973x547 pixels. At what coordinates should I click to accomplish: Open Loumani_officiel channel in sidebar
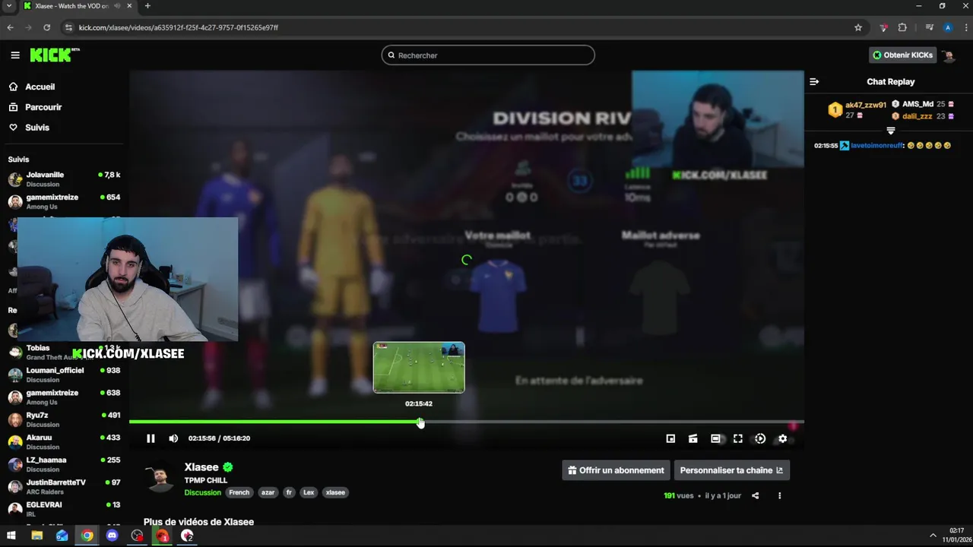pos(65,375)
